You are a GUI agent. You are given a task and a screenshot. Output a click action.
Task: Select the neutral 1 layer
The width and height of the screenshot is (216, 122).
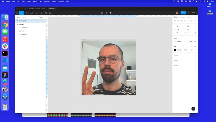click(x=30, y=35)
